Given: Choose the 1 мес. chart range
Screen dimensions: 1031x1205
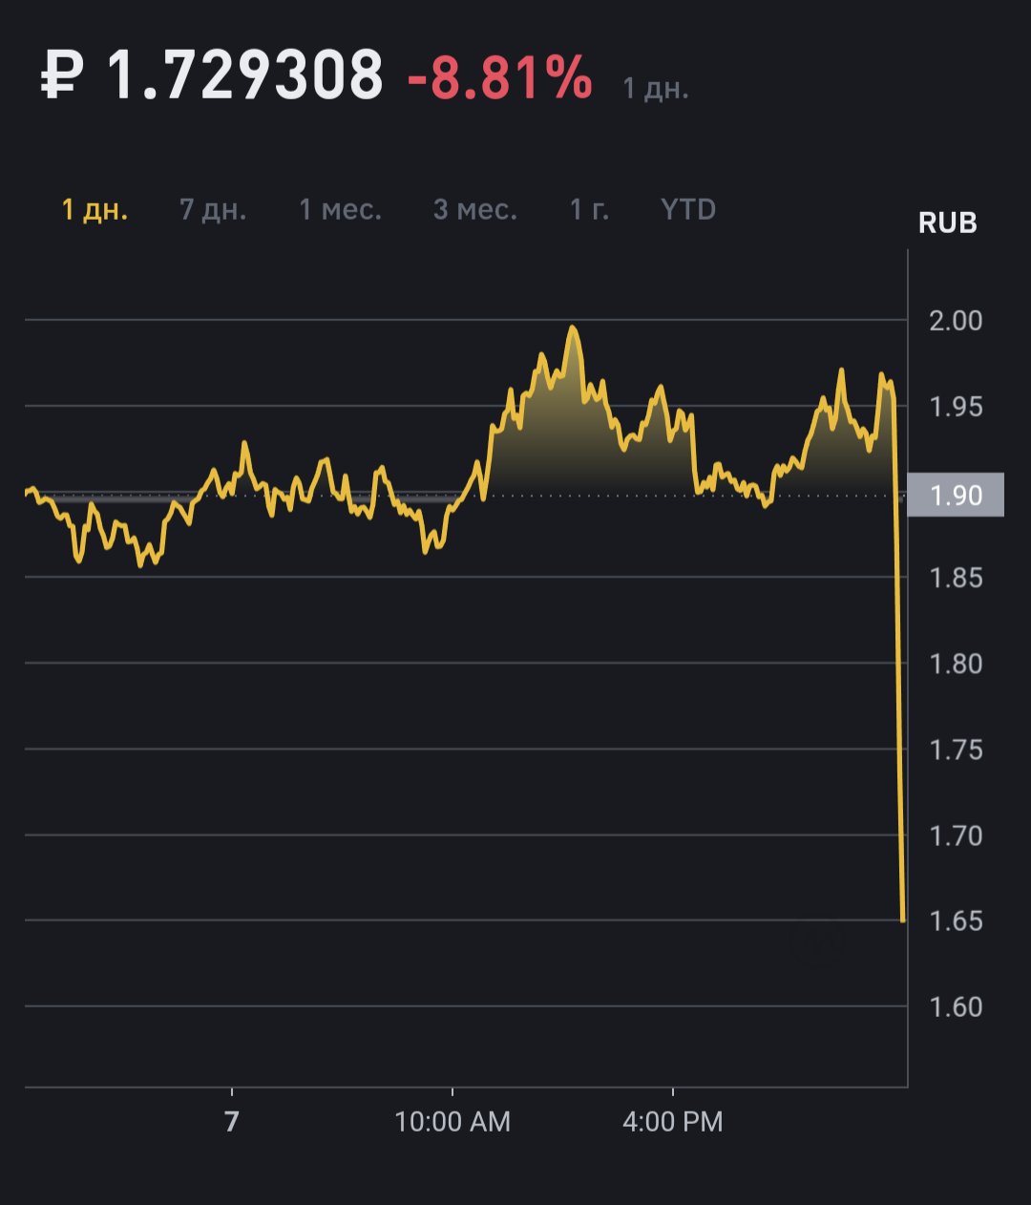Looking at the screenshot, I should tap(340, 209).
